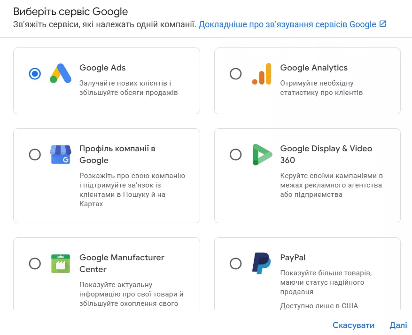
Task: Deselect the Google Ads radio button
Action: coord(35,73)
